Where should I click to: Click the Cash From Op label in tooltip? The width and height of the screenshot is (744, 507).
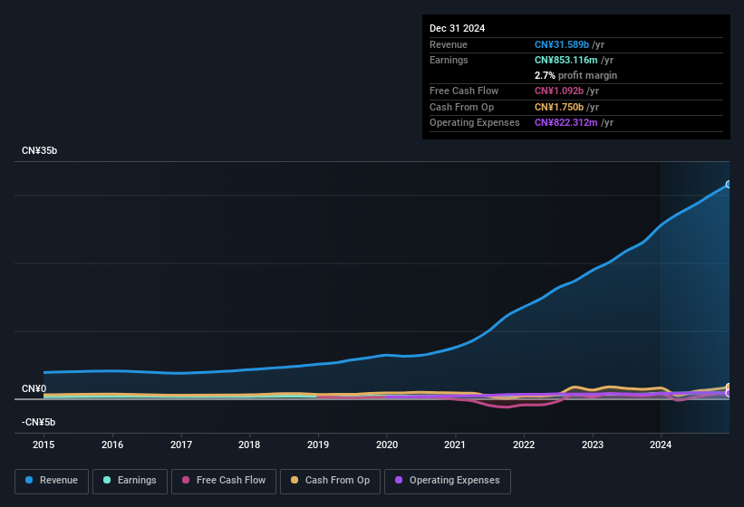click(x=461, y=107)
